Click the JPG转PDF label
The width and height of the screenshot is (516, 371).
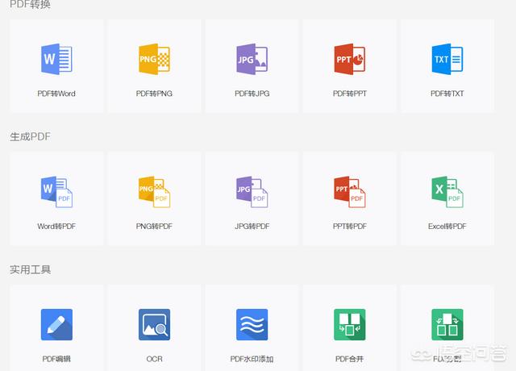click(x=252, y=226)
